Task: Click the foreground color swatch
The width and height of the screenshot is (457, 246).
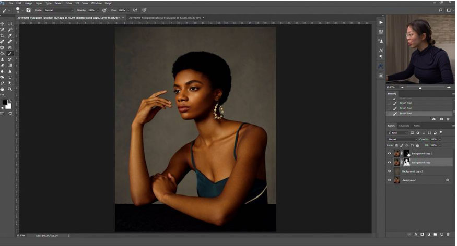Action: (4, 102)
